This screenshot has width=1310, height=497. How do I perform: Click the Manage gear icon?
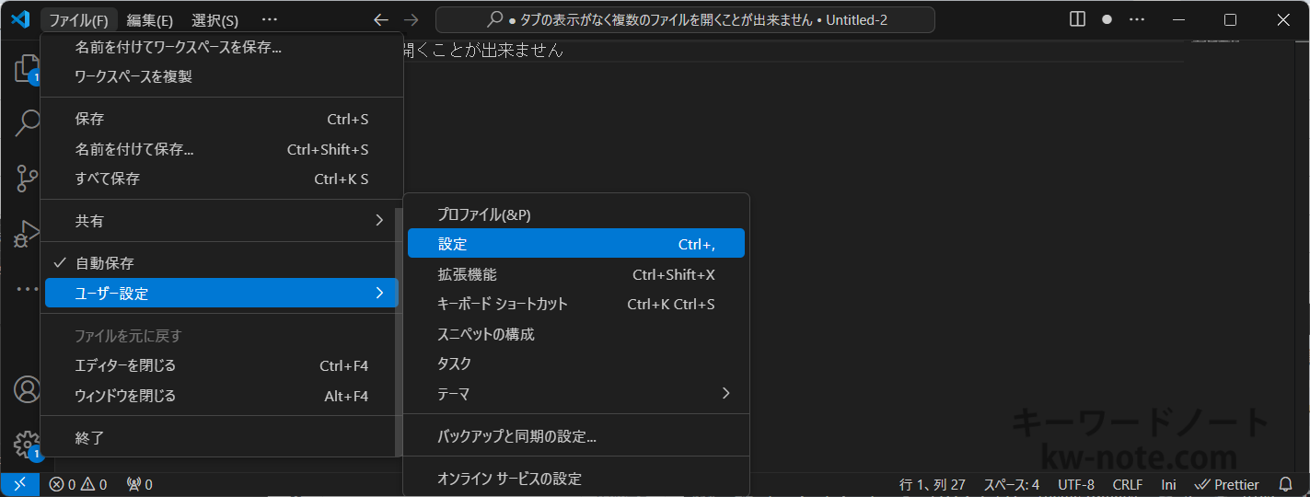click(26, 445)
